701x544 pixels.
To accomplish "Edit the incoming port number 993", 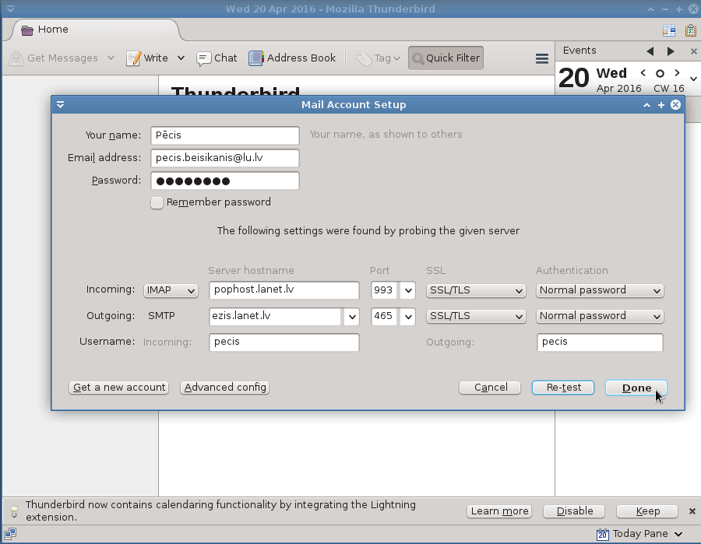I will (385, 291).
